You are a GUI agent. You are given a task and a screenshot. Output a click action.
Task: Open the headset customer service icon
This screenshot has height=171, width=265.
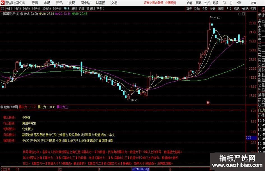tap(224, 3)
